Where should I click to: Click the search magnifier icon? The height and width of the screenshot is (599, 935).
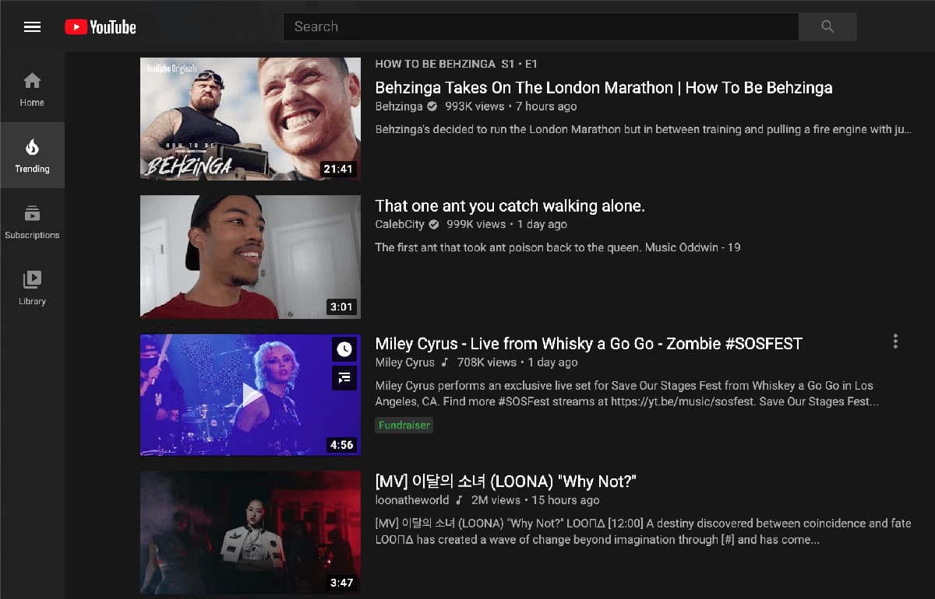(827, 26)
